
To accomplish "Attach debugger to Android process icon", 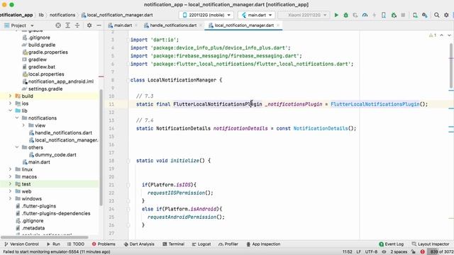I will 394,15.
